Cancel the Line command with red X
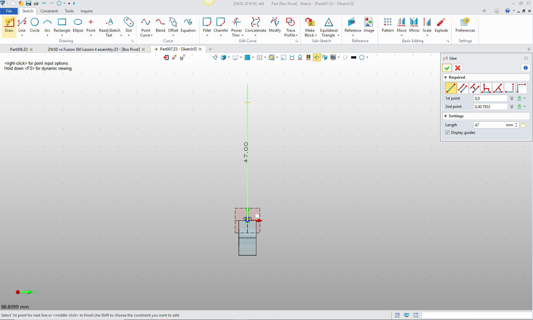The width and height of the screenshot is (533, 320). [458, 68]
